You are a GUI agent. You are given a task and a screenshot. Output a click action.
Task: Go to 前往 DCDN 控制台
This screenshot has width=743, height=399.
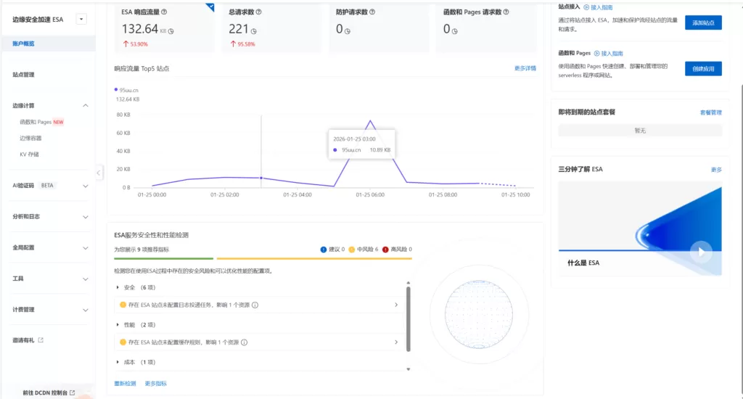[x=49, y=393]
